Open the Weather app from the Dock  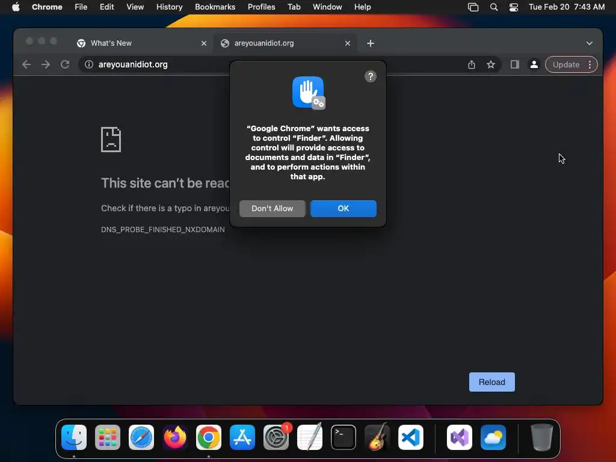coord(493,437)
